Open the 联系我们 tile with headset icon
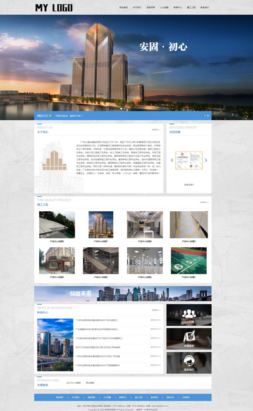 (x=188, y=363)
